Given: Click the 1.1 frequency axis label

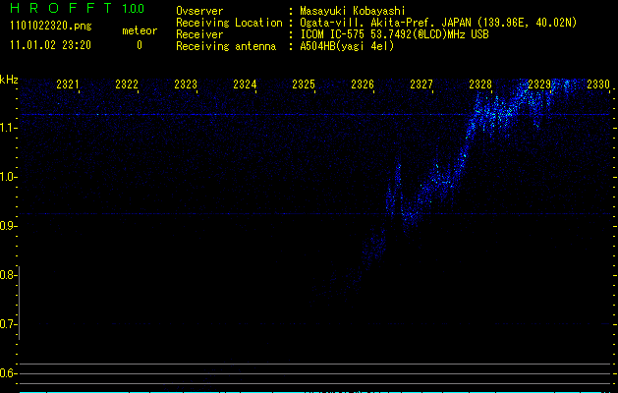Looking at the screenshot, I should 7,128.
